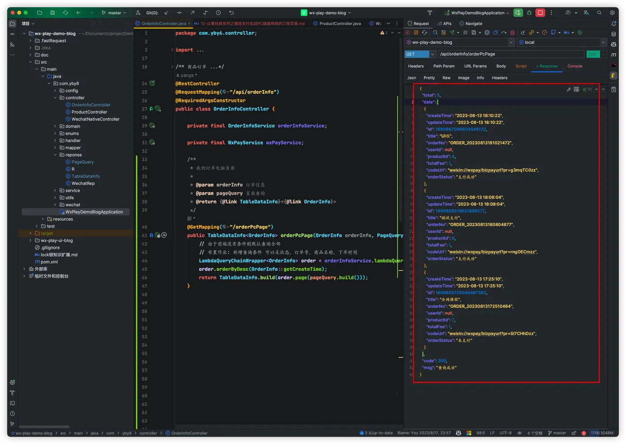Image resolution: width=626 pixels, height=444 pixels.
Task: Click the send request paper-plane icon
Action: 452,33
